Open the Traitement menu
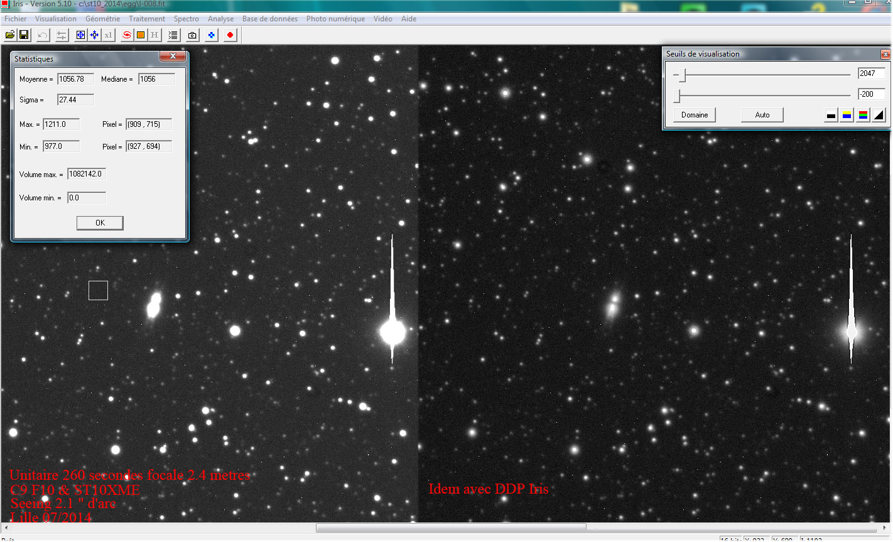The height and width of the screenshot is (542, 893). point(147,19)
